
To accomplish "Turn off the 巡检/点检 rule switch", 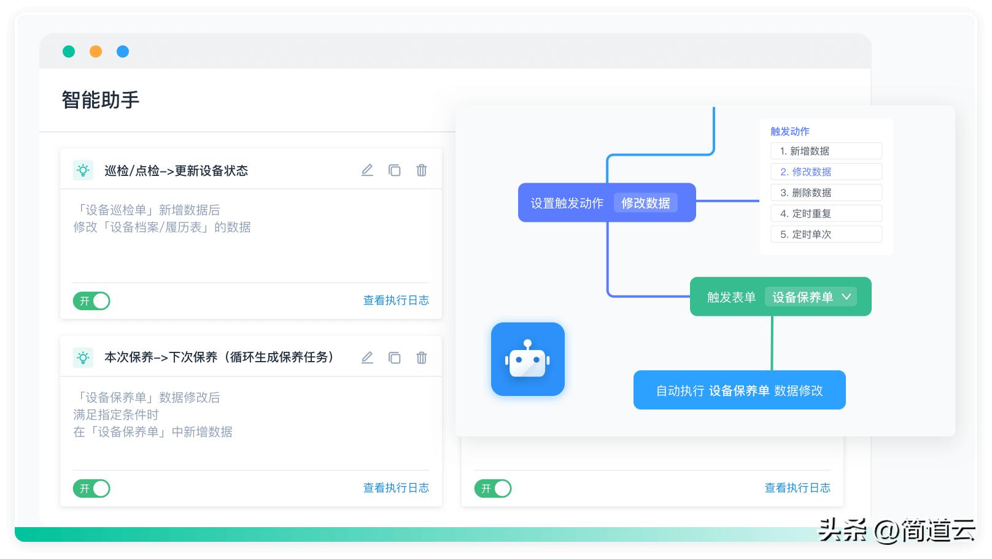I will tap(91, 301).
